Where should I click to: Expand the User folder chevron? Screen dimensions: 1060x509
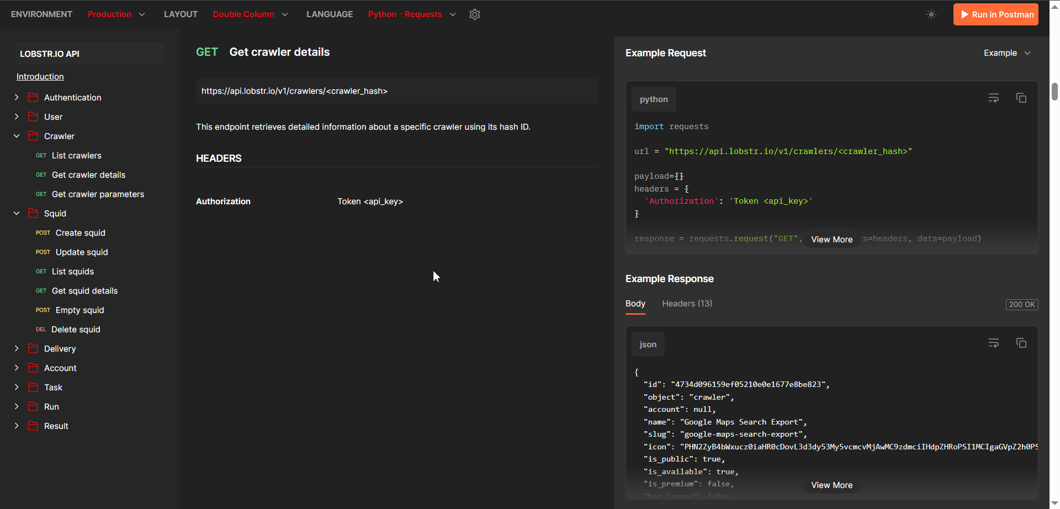tap(17, 116)
